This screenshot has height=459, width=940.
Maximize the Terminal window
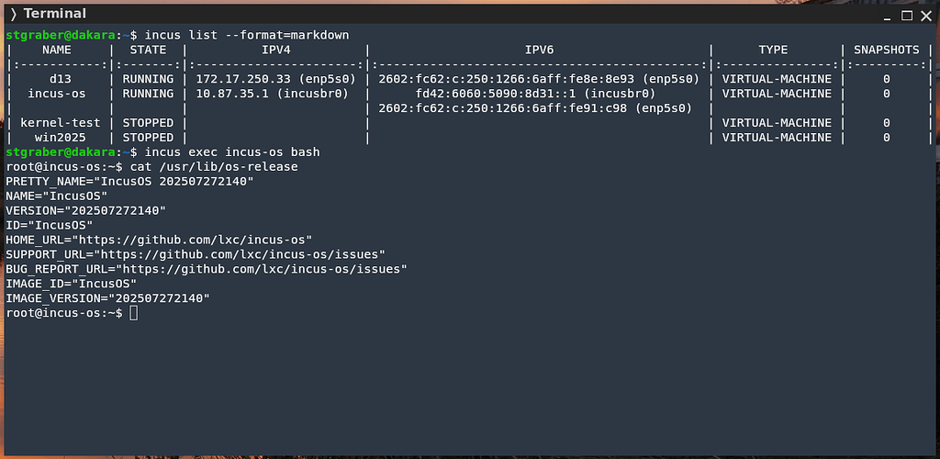coord(907,15)
